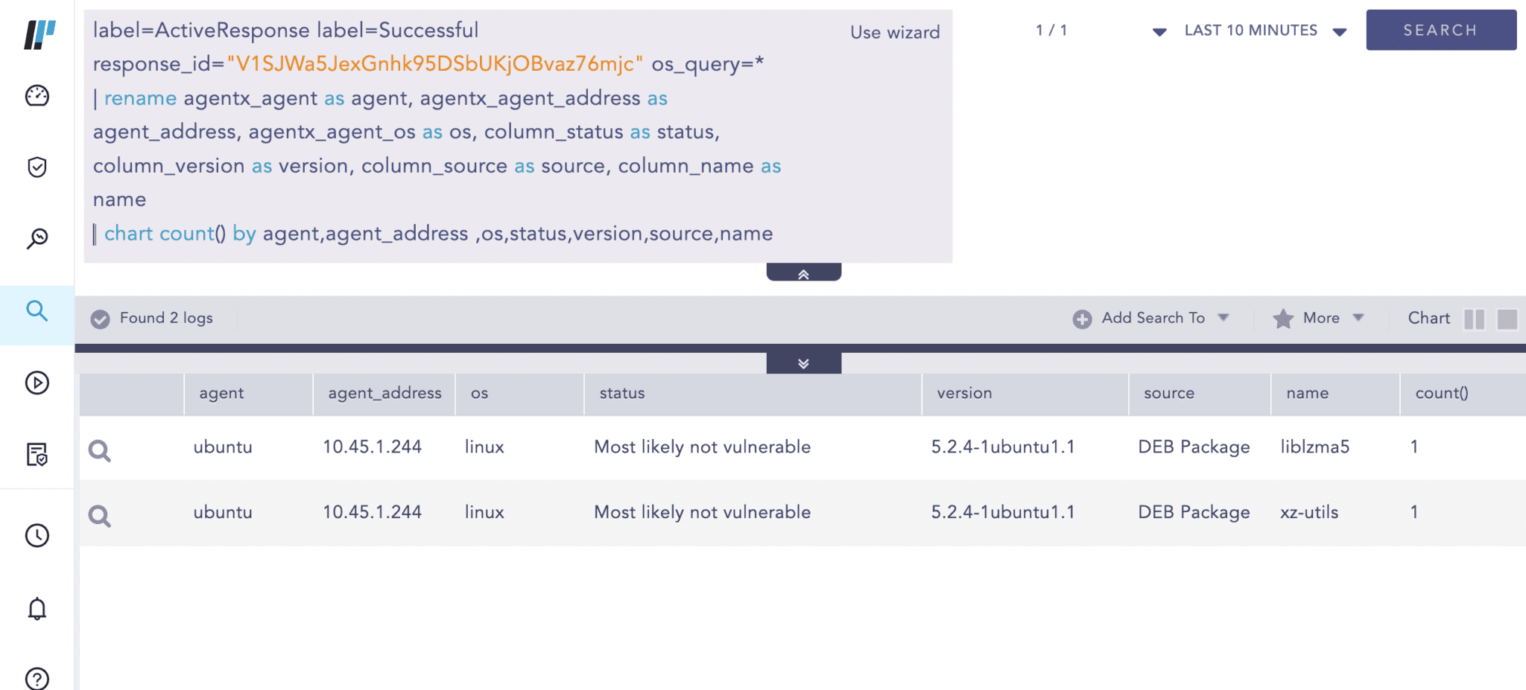Expand the More dropdown menu
1526x690 pixels.
click(x=1320, y=319)
